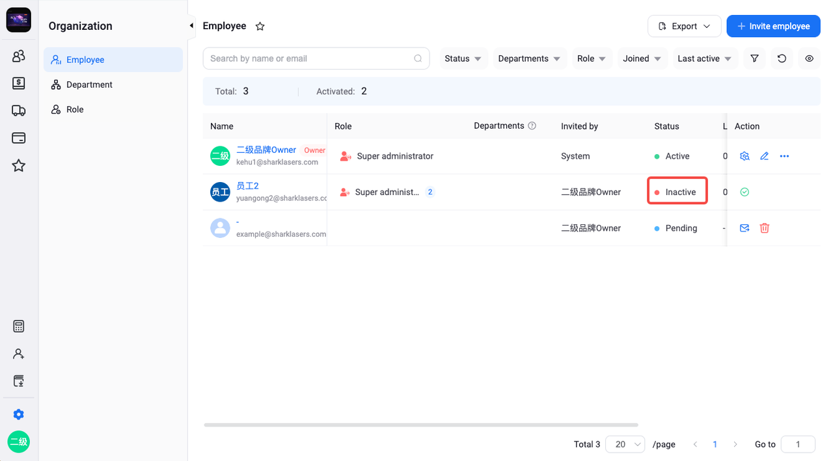Open the 员工2 employee name link
This screenshot has height=461, width=833.
(247, 186)
